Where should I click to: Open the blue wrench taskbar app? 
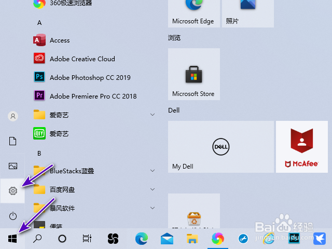pyautogui.click(x=243, y=239)
